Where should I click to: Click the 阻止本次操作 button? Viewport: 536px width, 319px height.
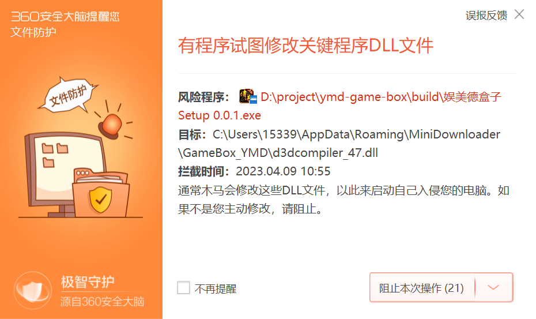click(422, 287)
